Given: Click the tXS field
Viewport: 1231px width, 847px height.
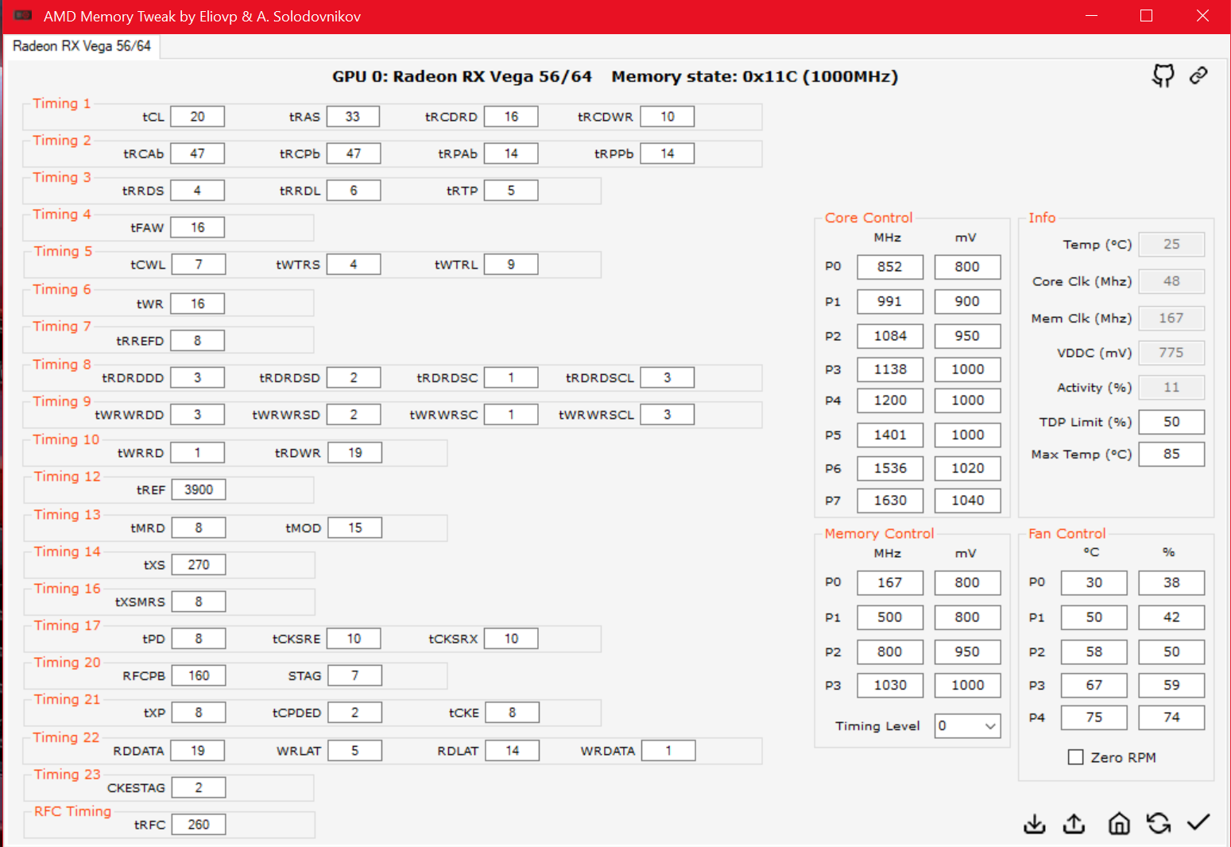Looking at the screenshot, I should [x=199, y=565].
